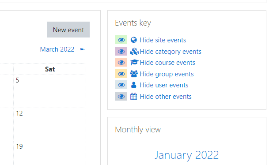Toggle the gray eye for other events
The image size is (273, 165).
coord(121,96)
